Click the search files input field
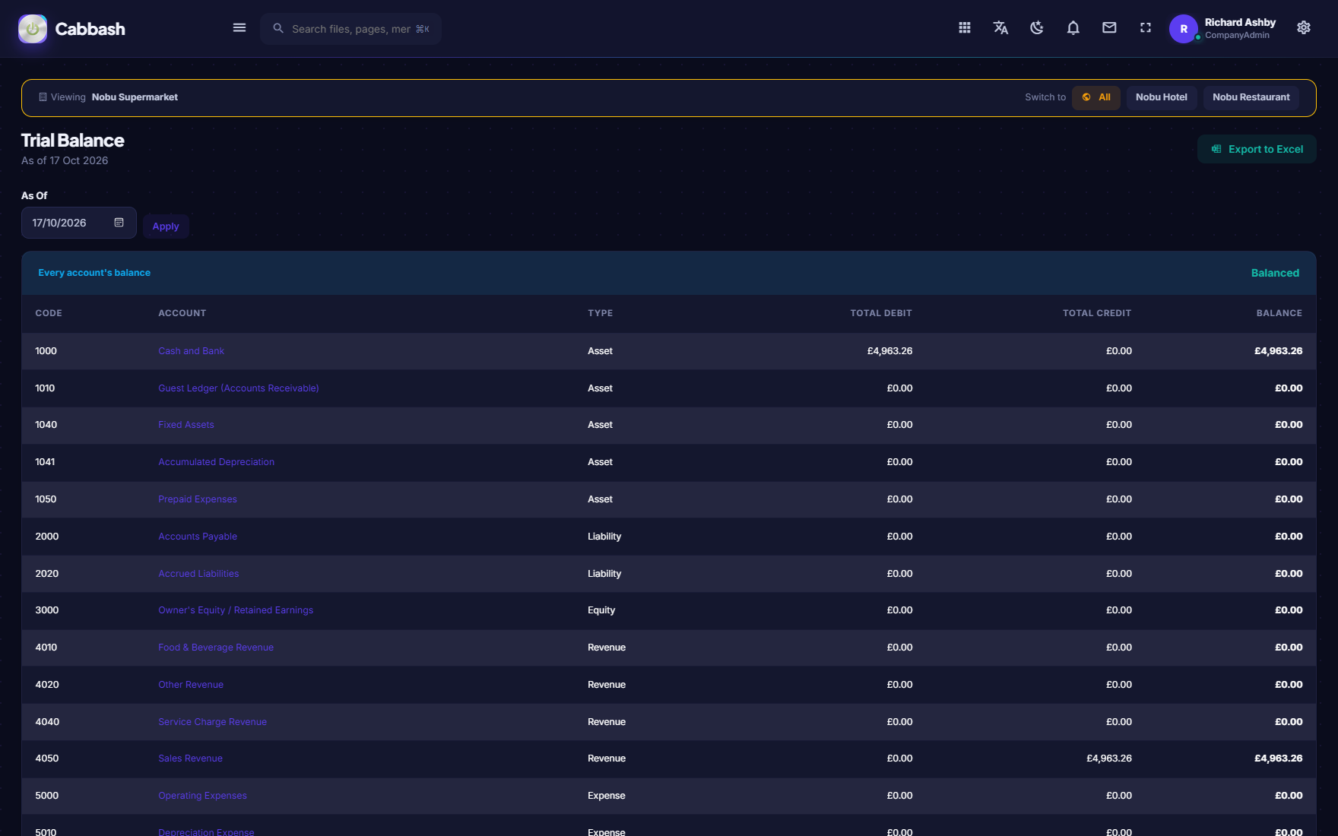 pyautogui.click(x=351, y=29)
